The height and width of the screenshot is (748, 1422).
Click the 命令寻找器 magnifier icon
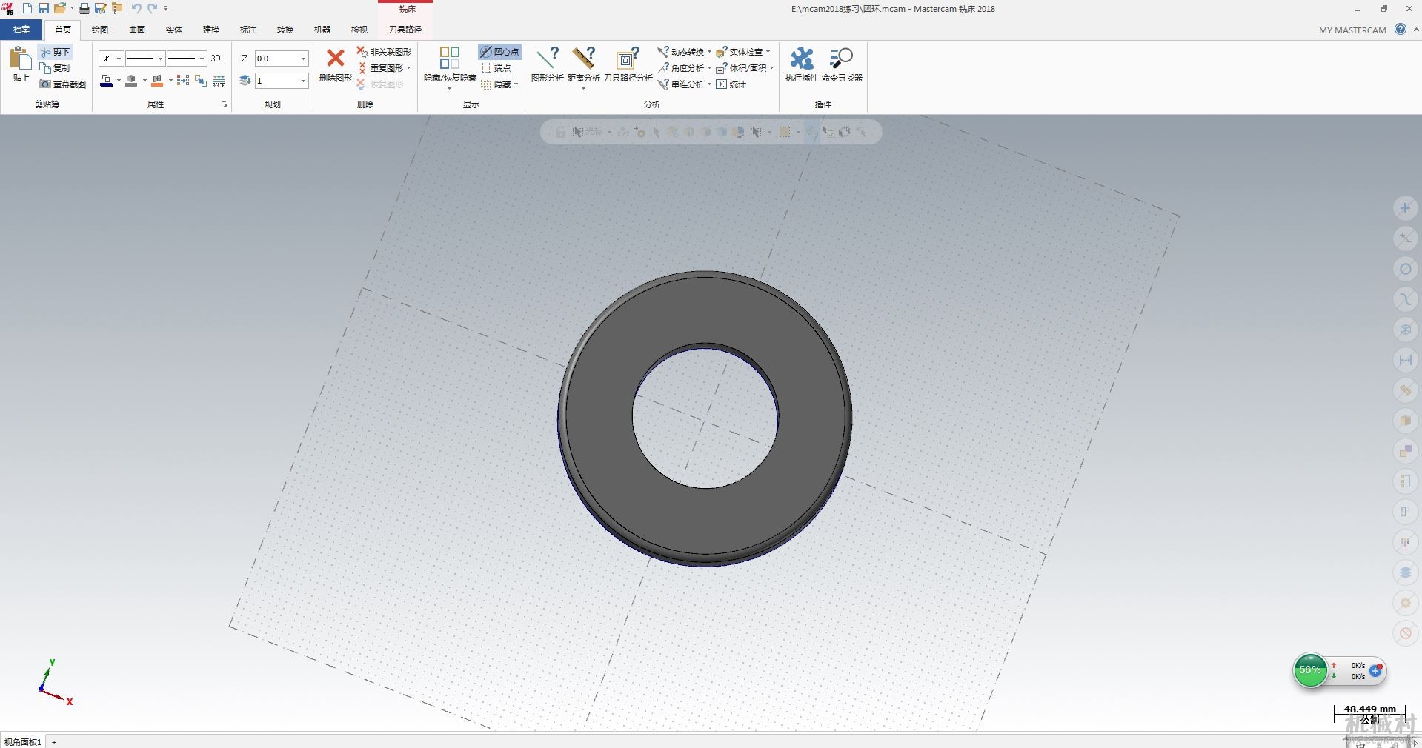(842, 58)
